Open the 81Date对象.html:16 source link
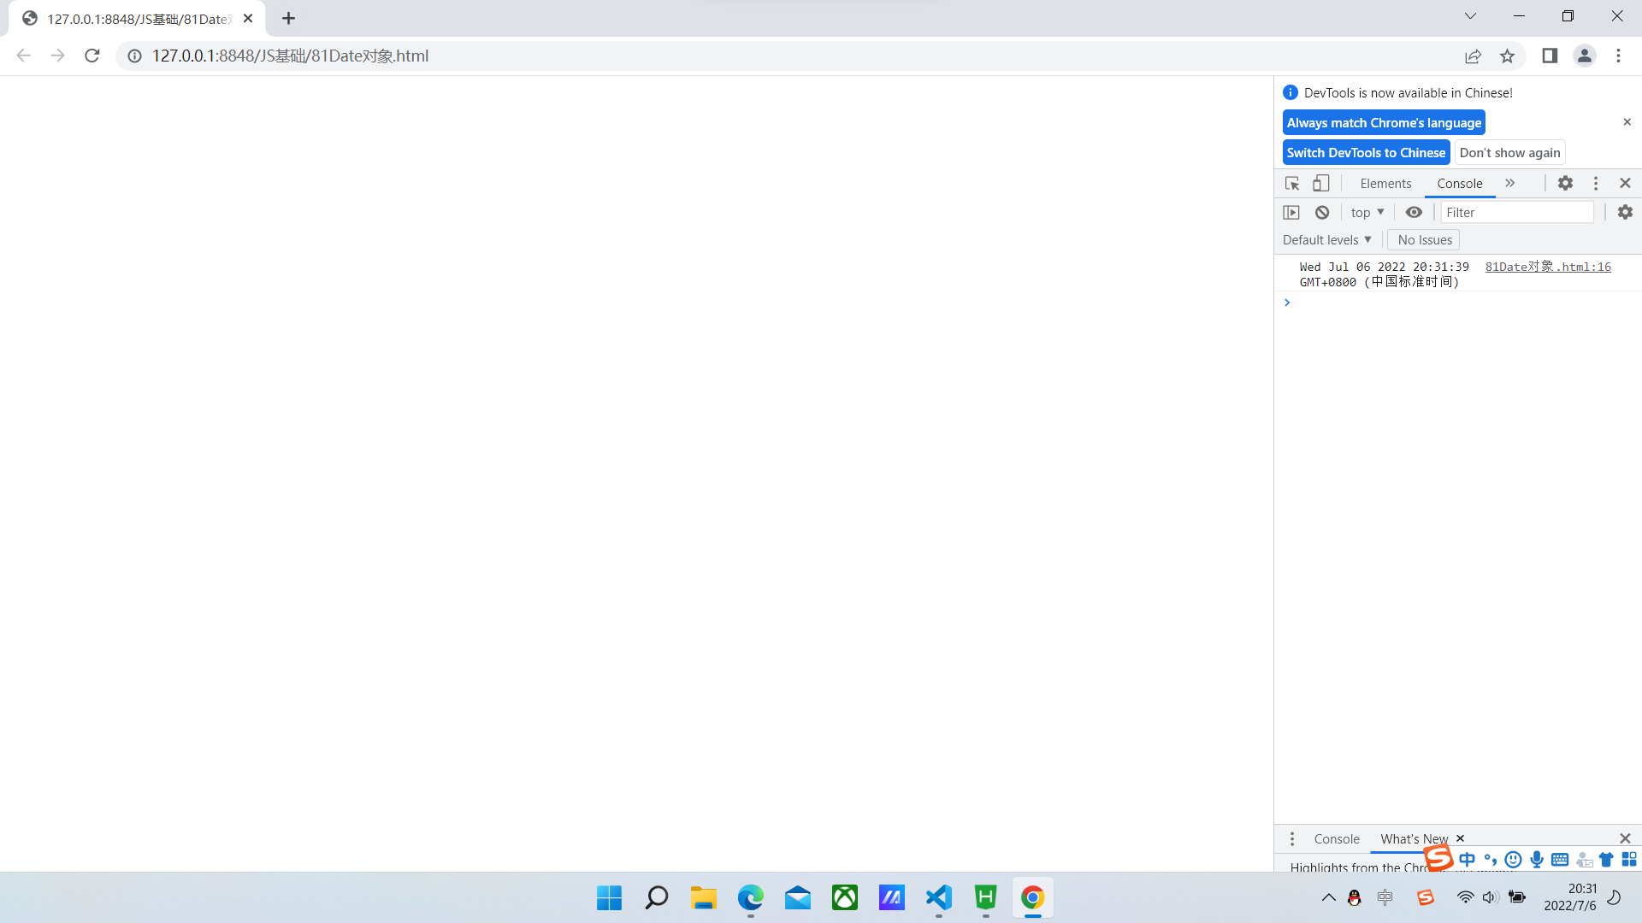Viewport: 1642px width, 923px height. pyautogui.click(x=1547, y=267)
